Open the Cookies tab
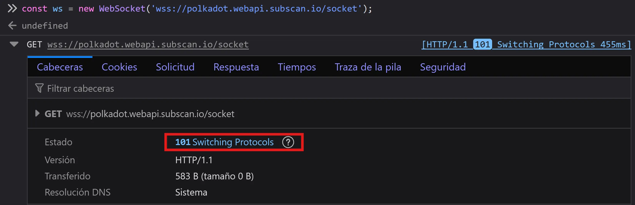The image size is (635, 205). click(119, 67)
